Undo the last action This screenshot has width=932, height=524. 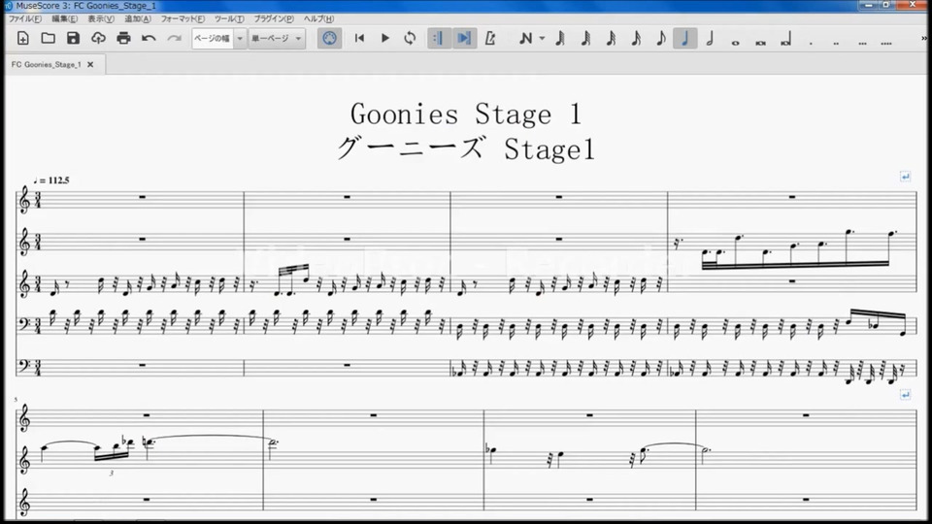click(149, 39)
